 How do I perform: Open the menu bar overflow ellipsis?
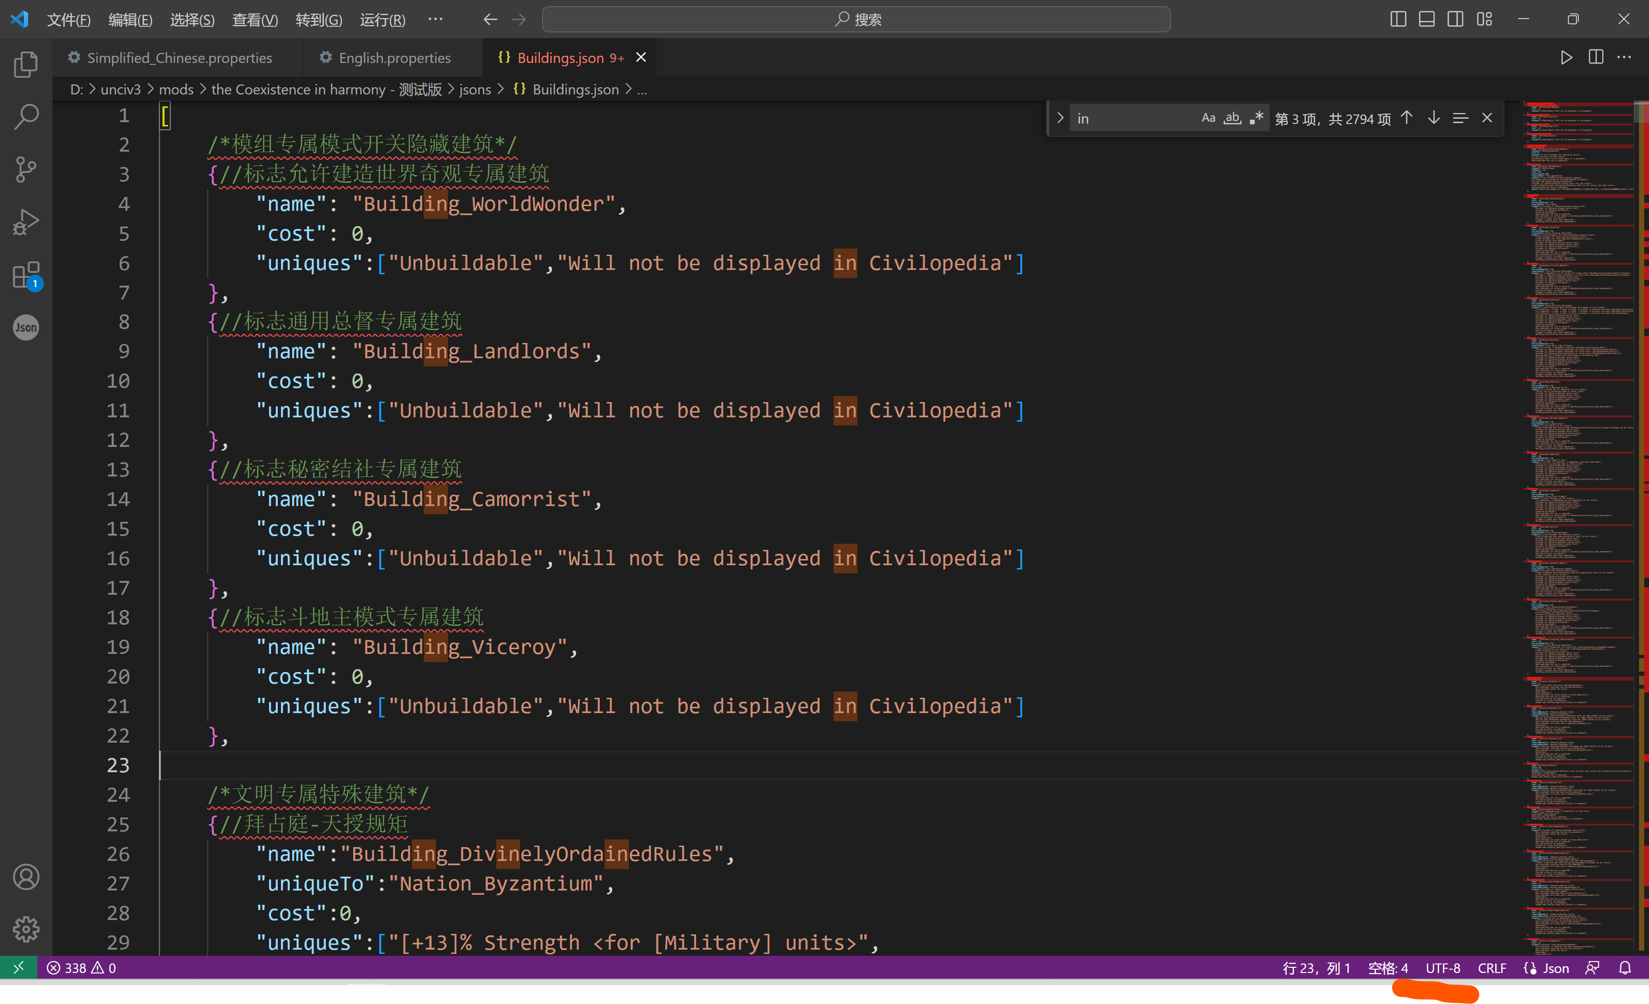pyautogui.click(x=436, y=20)
